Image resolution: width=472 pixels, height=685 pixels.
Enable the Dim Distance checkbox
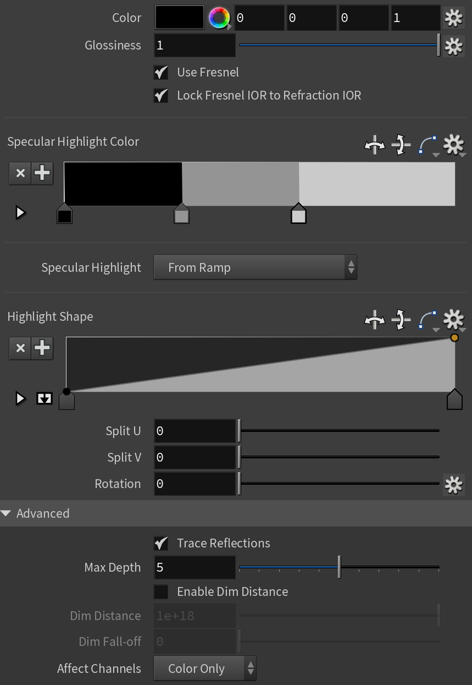pos(161,592)
